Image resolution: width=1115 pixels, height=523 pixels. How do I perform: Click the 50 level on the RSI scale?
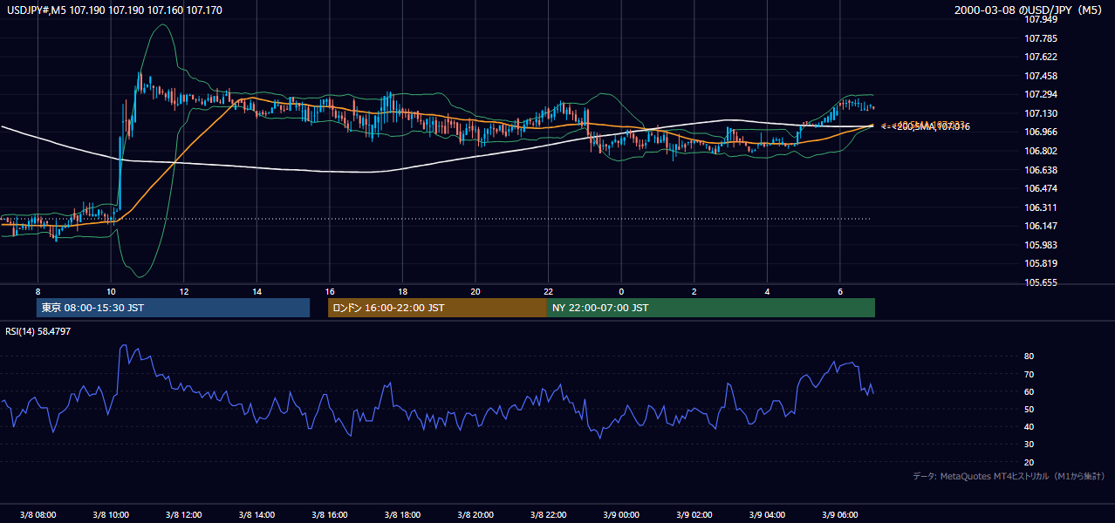pyautogui.click(x=1029, y=409)
